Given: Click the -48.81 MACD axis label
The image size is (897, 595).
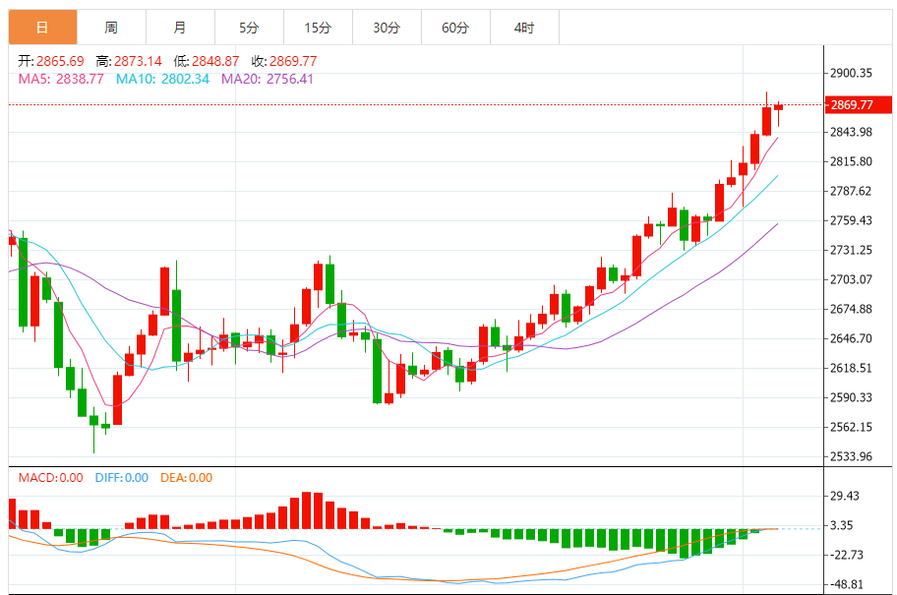Looking at the screenshot, I should pos(847,585).
